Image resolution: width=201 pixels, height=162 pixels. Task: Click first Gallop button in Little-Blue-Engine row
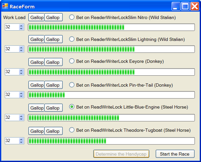click(37, 108)
